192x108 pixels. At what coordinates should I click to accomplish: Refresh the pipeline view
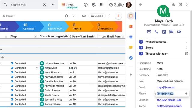pyautogui.click(x=67, y=16)
